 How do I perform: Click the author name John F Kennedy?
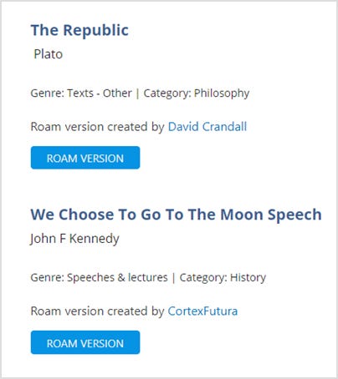pos(74,239)
